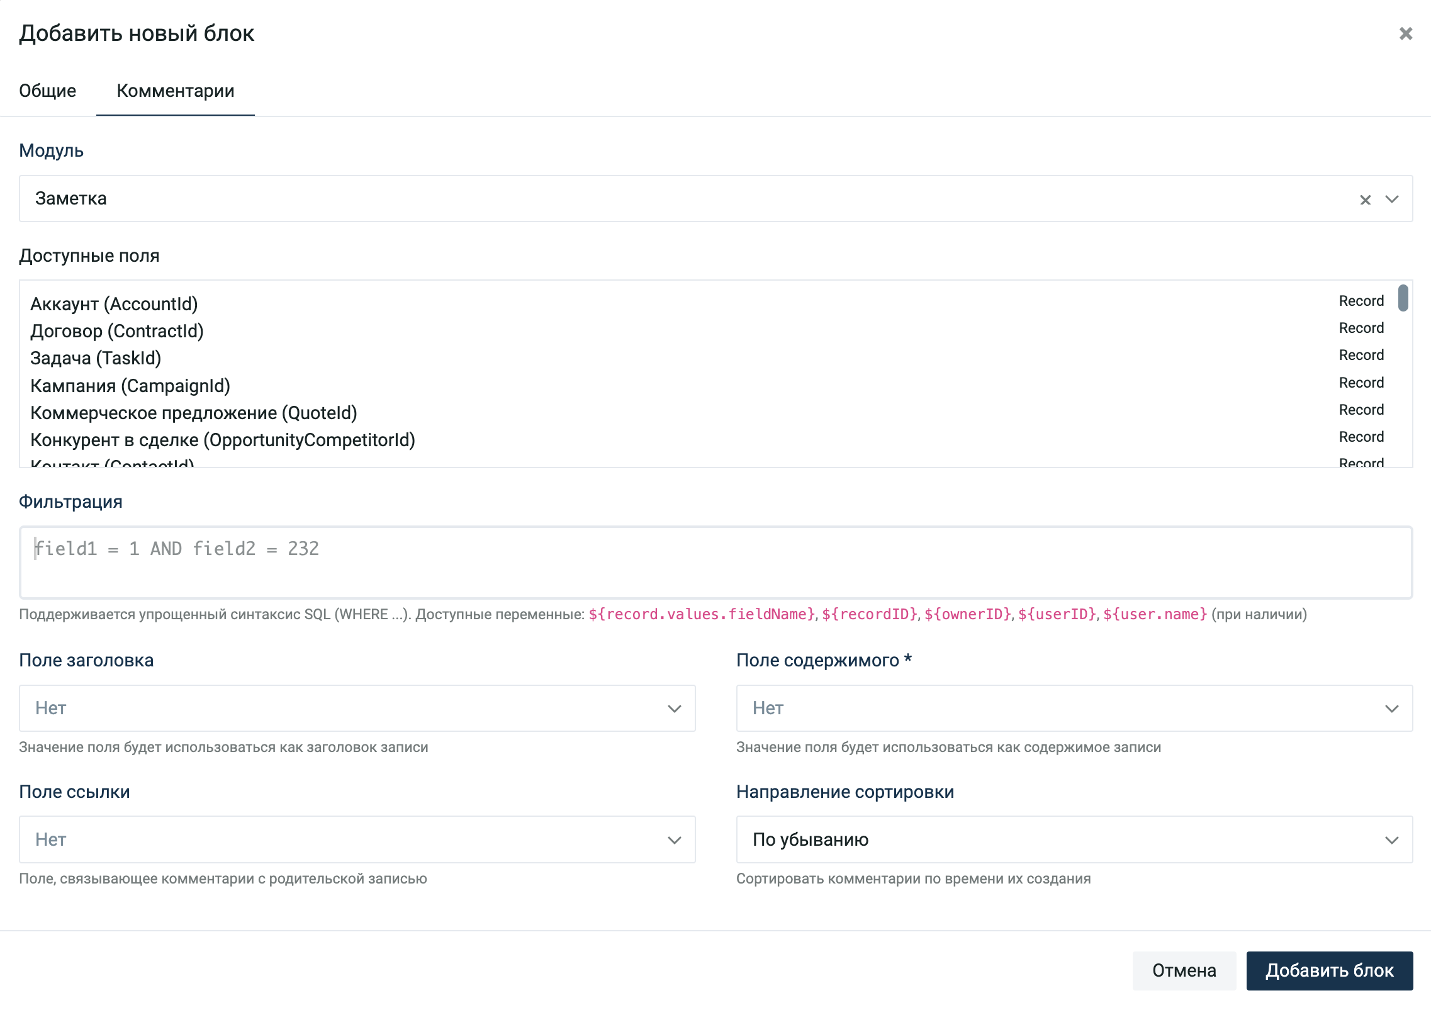This screenshot has width=1431, height=1010.
Task: Open the Заметка module select box
Action: point(715,199)
